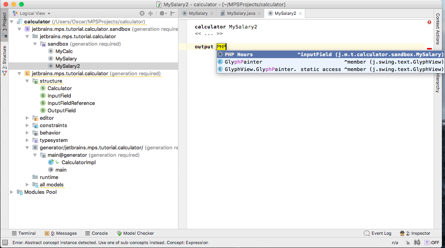Collapse the sandbox model node
This screenshot has height=248, width=445.
[35, 44]
